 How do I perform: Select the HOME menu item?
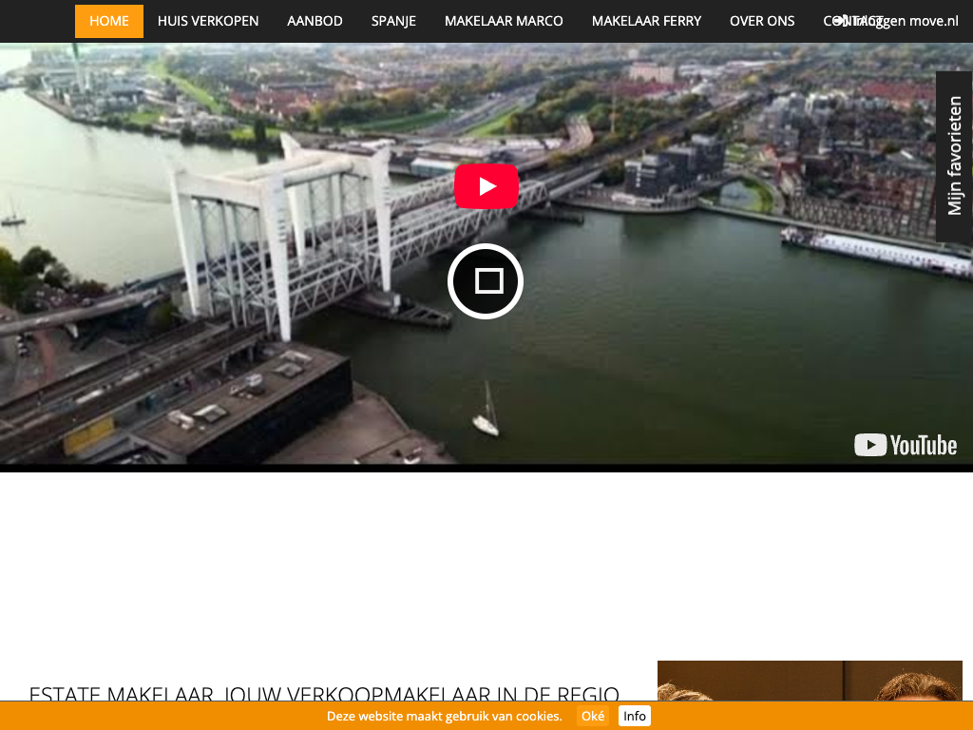point(109,21)
